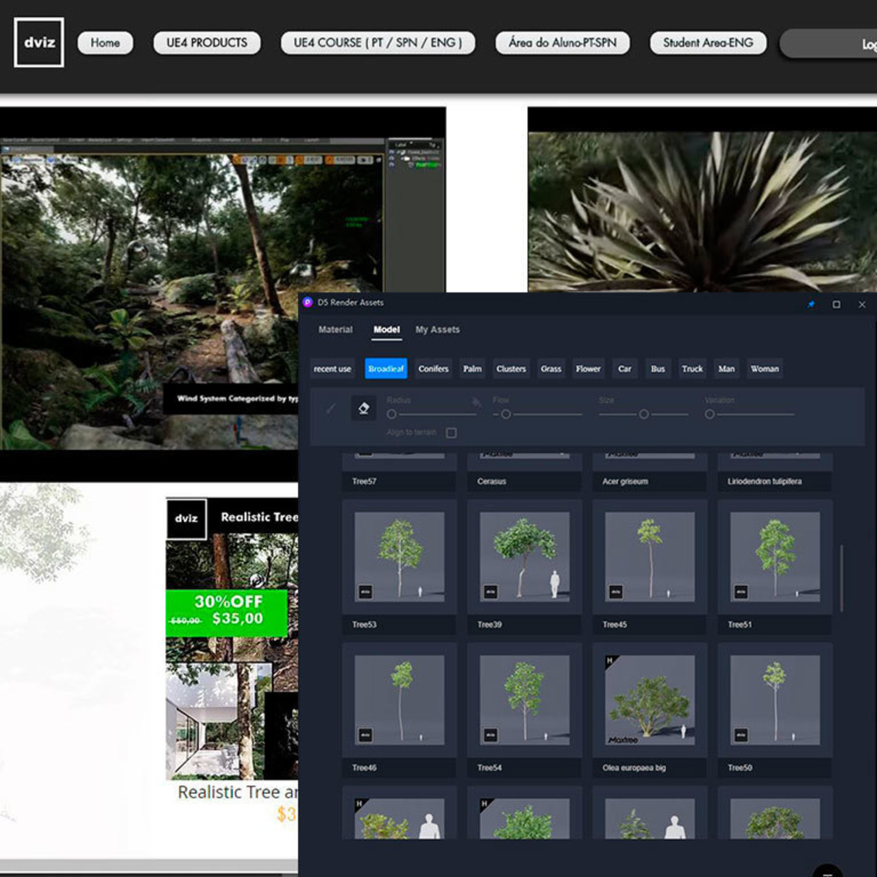
Task: Click the dviz badge on Tree53 thumbnail
Action: pos(365,592)
